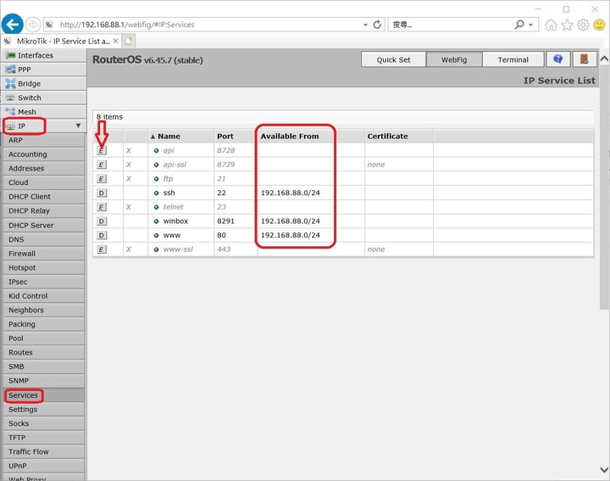The width and height of the screenshot is (610, 481).
Task: Open Addresses under IP menu
Action: [43, 168]
